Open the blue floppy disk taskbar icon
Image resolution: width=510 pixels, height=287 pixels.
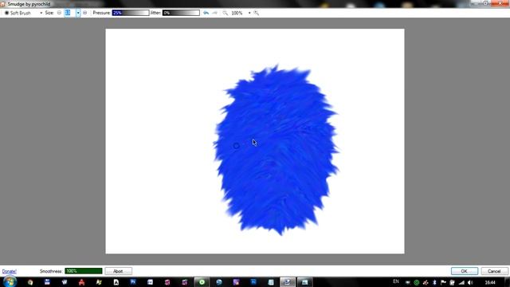coord(47,282)
